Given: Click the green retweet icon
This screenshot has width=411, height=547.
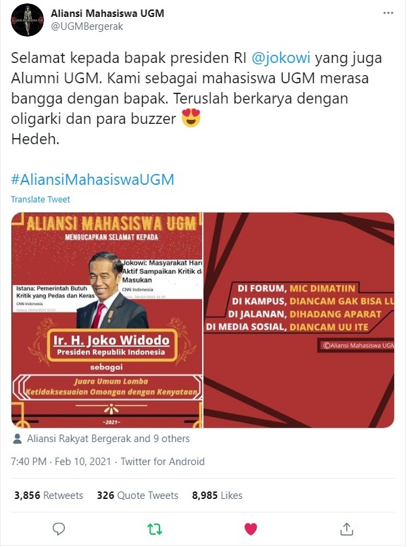Looking at the screenshot, I should point(155,529).
